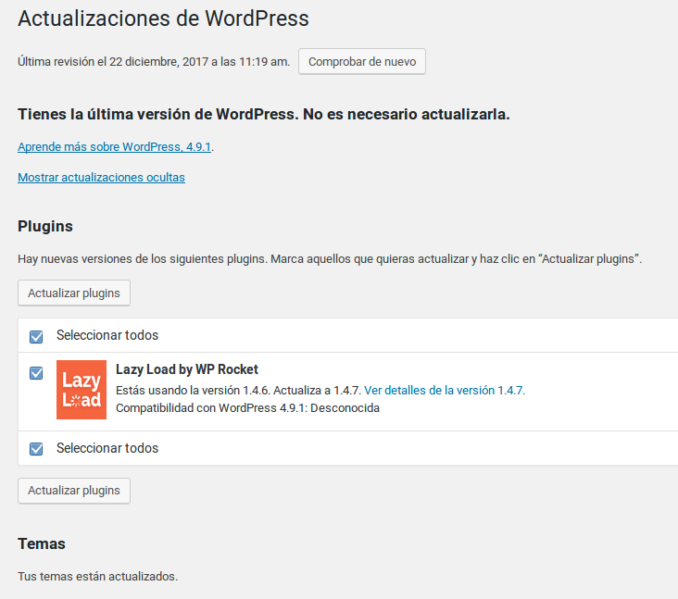678x599 pixels.
Task: Click the Lazy Load plugin icon
Action: point(82,390)
